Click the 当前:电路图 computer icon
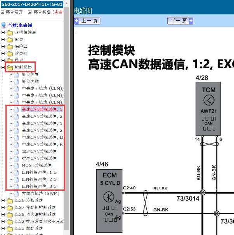The image size is (234, 235). pyautogui.click(x=3, y=25)
